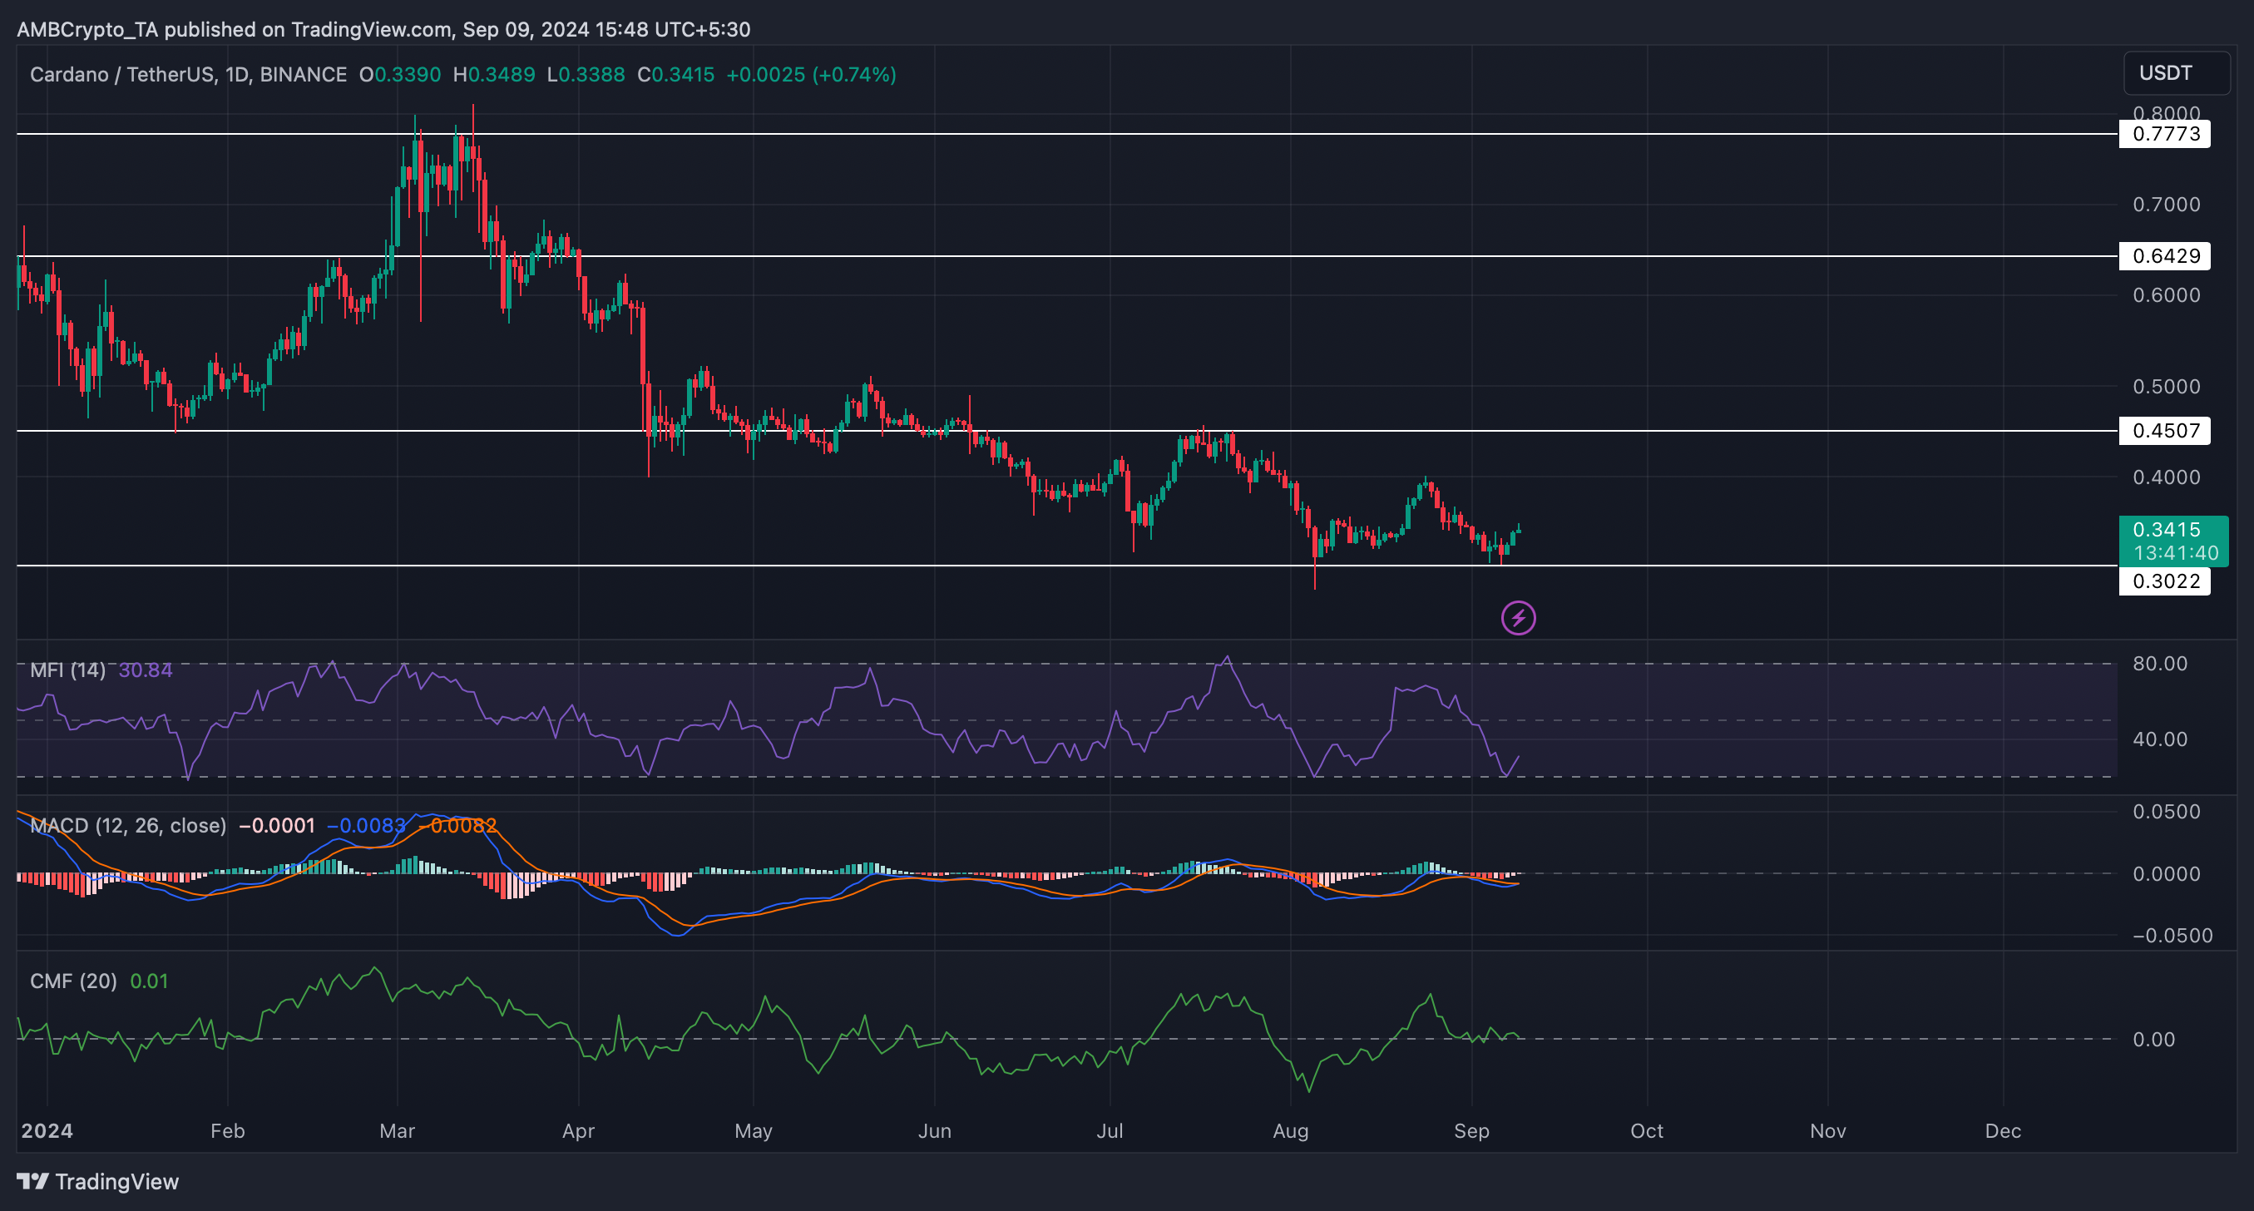Image resolution: width=2254 pixels, height=1211 pixels.
Task: Click the purple lightning bolt icon
Action: pyautogui.click(x=1517, y=619)
